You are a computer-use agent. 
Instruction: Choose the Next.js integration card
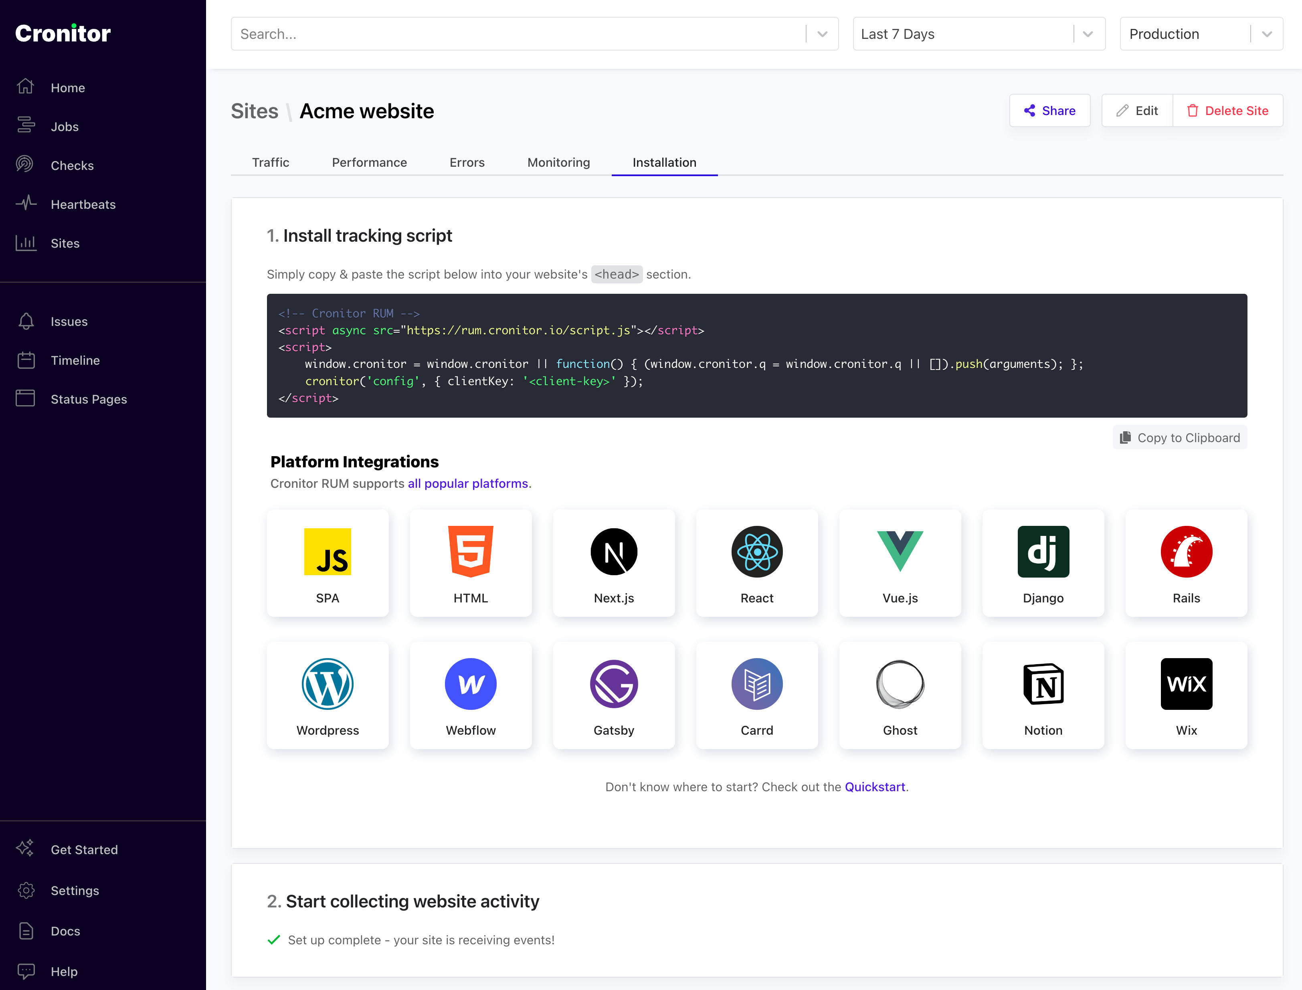pyautogui.click(x=614, y=564)
